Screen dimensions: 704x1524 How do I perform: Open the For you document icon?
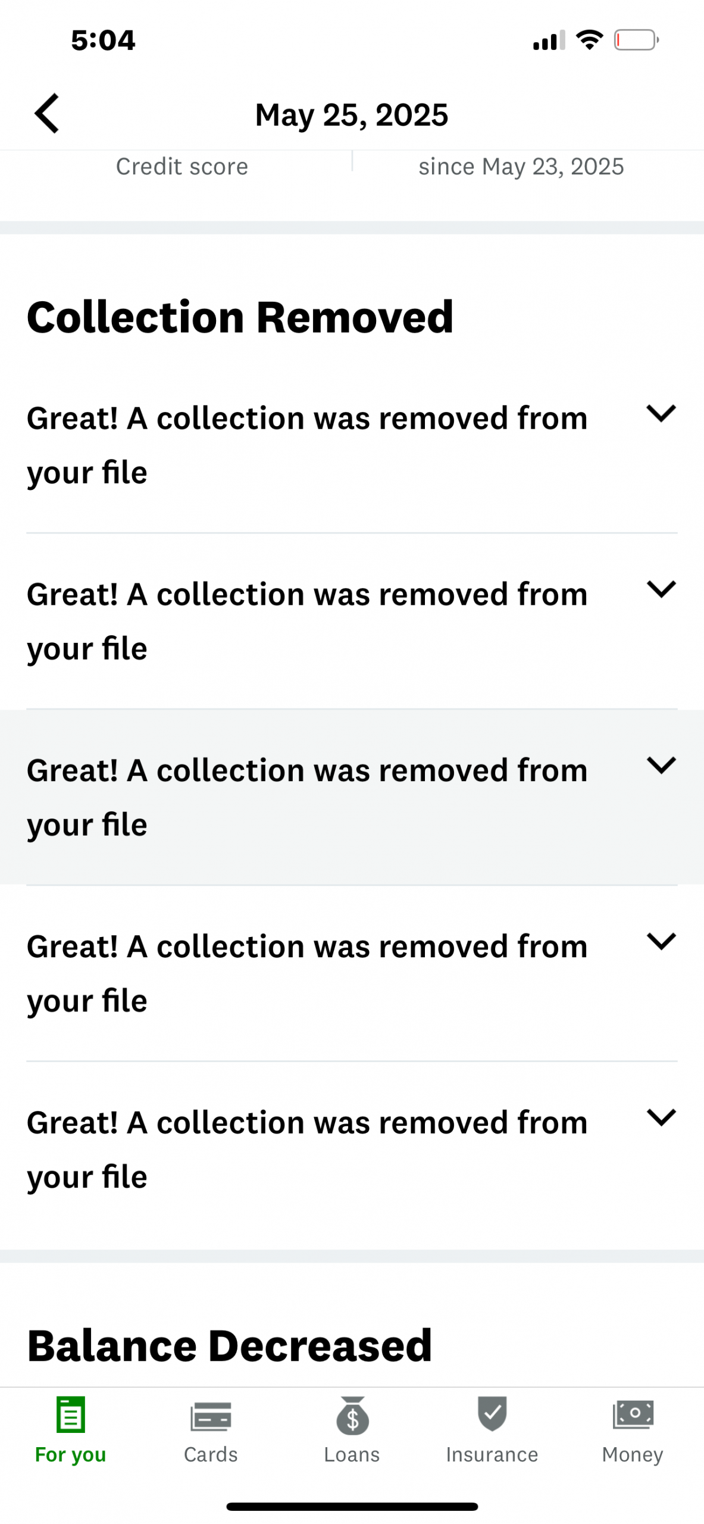(71, 1414)
